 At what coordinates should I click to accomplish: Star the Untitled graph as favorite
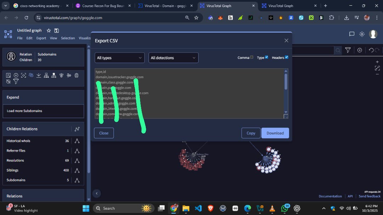click(x=49, y=30)
